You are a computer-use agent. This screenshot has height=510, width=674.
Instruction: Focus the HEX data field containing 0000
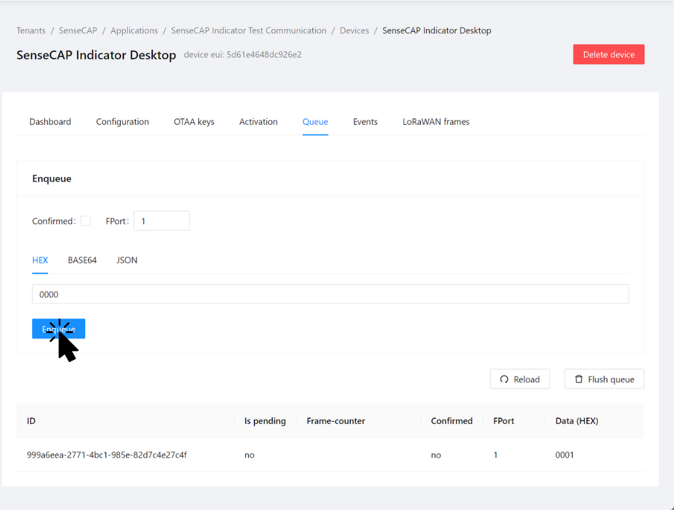(331, 294)
